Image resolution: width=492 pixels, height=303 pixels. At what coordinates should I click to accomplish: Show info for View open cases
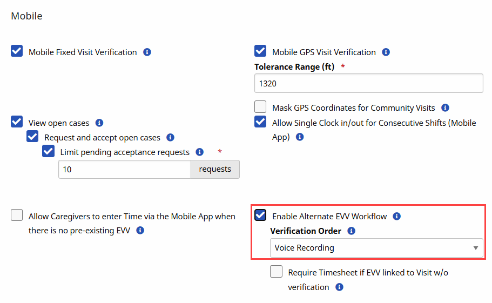[x=99, y=123]
